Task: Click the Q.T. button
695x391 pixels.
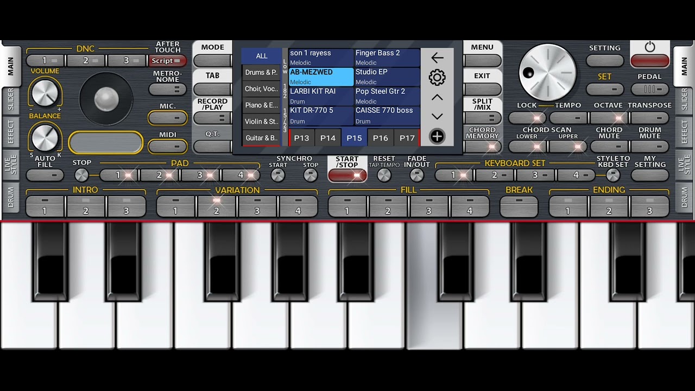Action: (212, 147)
